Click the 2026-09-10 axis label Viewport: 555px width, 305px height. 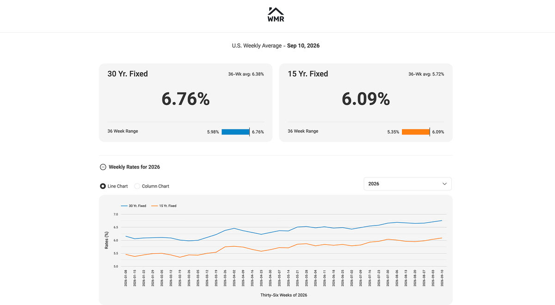[442, 278]
